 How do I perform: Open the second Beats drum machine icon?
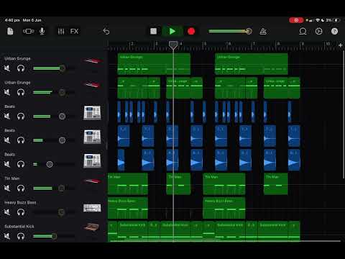(92, 137)
